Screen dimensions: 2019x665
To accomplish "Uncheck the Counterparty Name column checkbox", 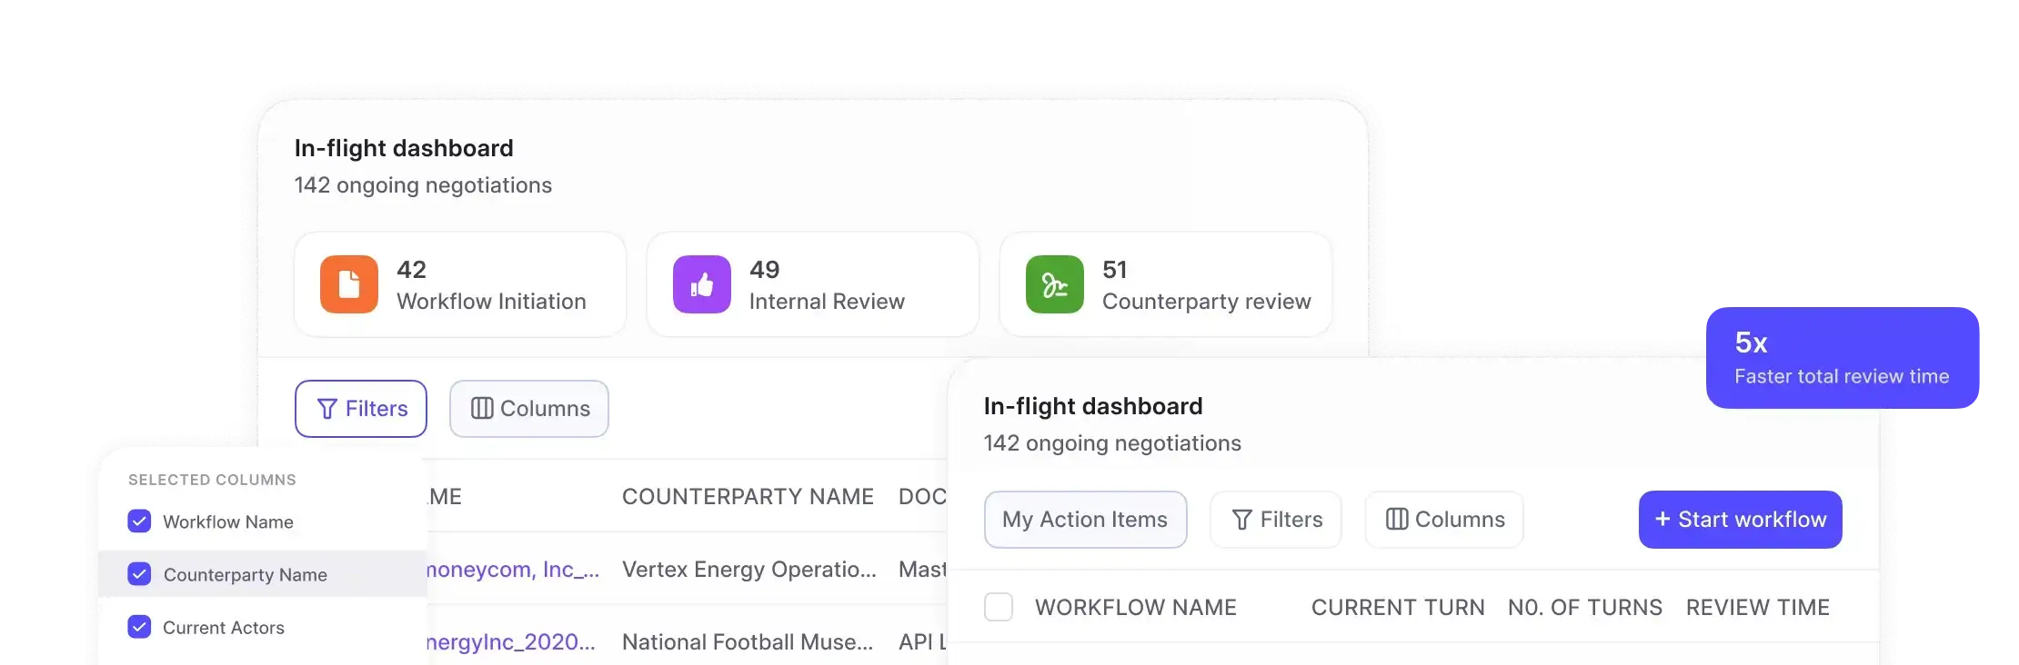I will coord(139,574).
